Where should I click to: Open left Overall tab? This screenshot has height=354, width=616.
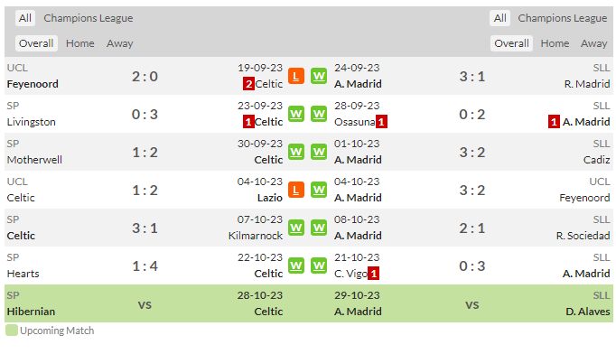[x=36, y=43]
